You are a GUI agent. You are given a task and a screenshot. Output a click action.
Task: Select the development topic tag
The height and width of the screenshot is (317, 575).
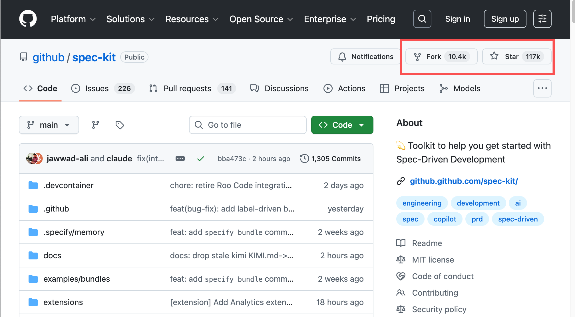pyautogui.click(x=478, y=203)
